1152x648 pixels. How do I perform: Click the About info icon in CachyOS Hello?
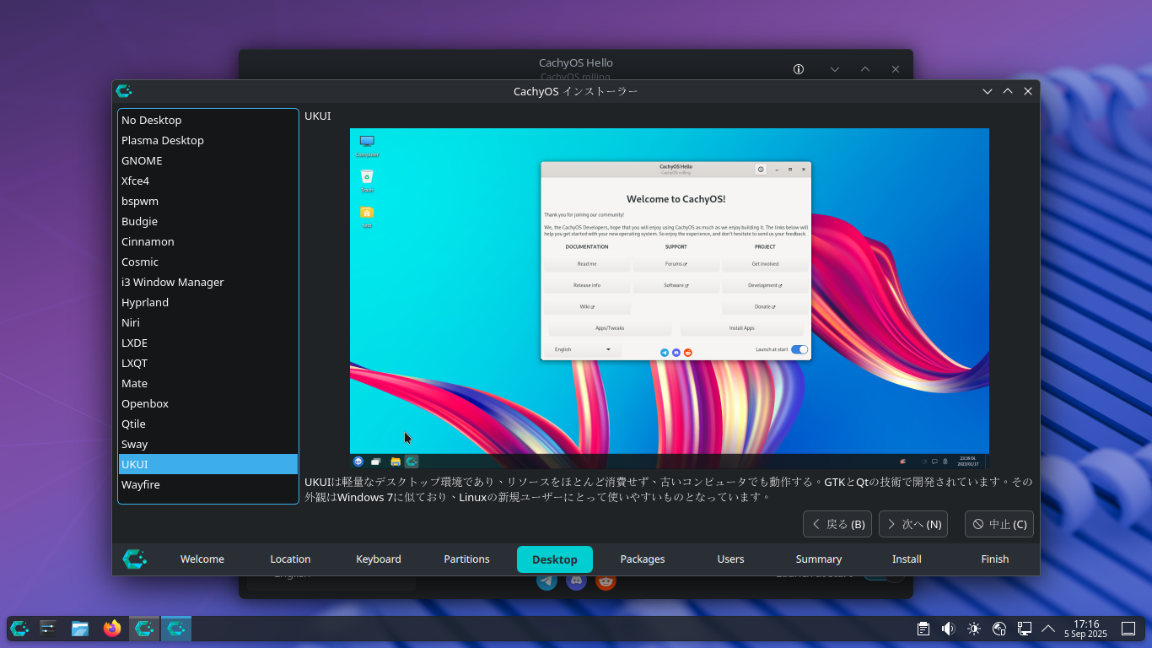click(799, 69)
